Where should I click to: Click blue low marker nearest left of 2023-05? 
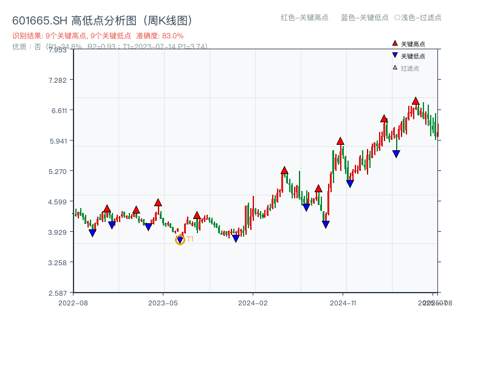(x=148, y=227)
